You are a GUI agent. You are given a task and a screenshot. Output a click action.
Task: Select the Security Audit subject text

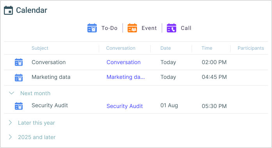(50, 105)
